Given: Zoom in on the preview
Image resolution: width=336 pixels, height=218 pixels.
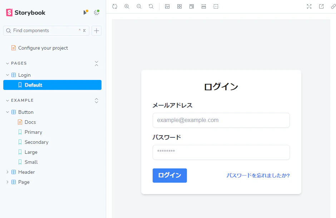Looking at the screenshot, I should [127, 6].
